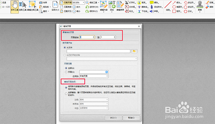
Task: Click the 后退 back navigation button
Action: (3, 3)
